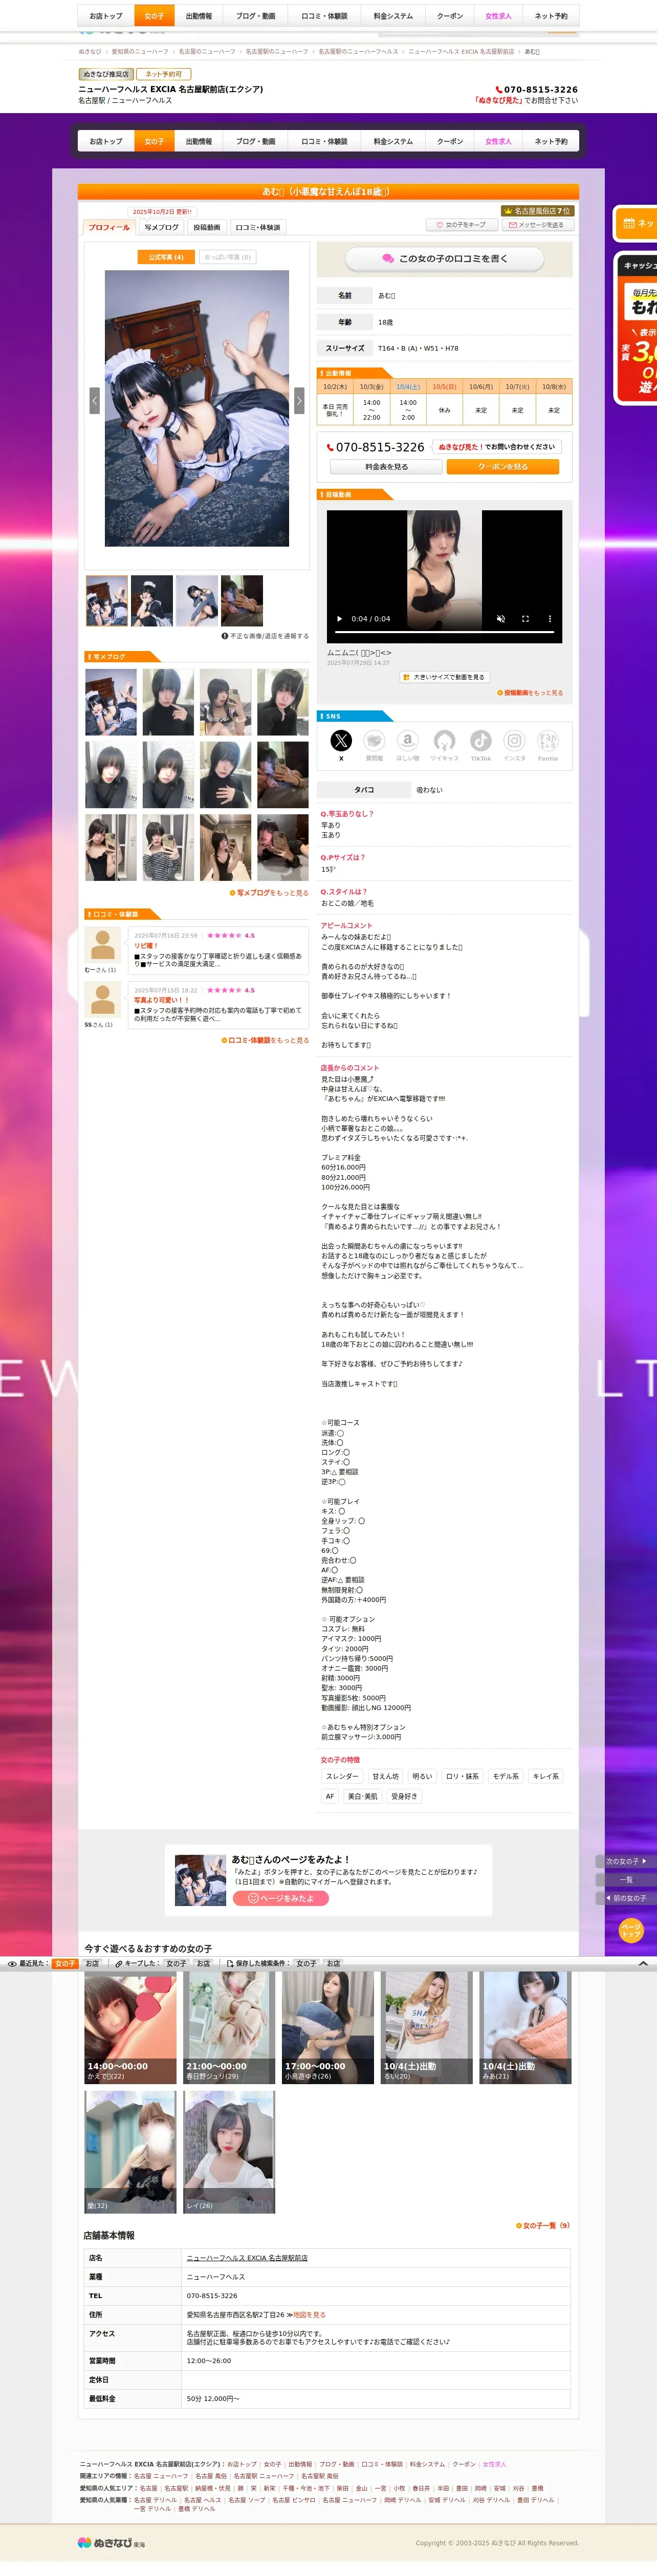Toggle お店 under 最近見た in bottom bar
The height and width of the screenshot is (2576, 657).
point(92,1963)
